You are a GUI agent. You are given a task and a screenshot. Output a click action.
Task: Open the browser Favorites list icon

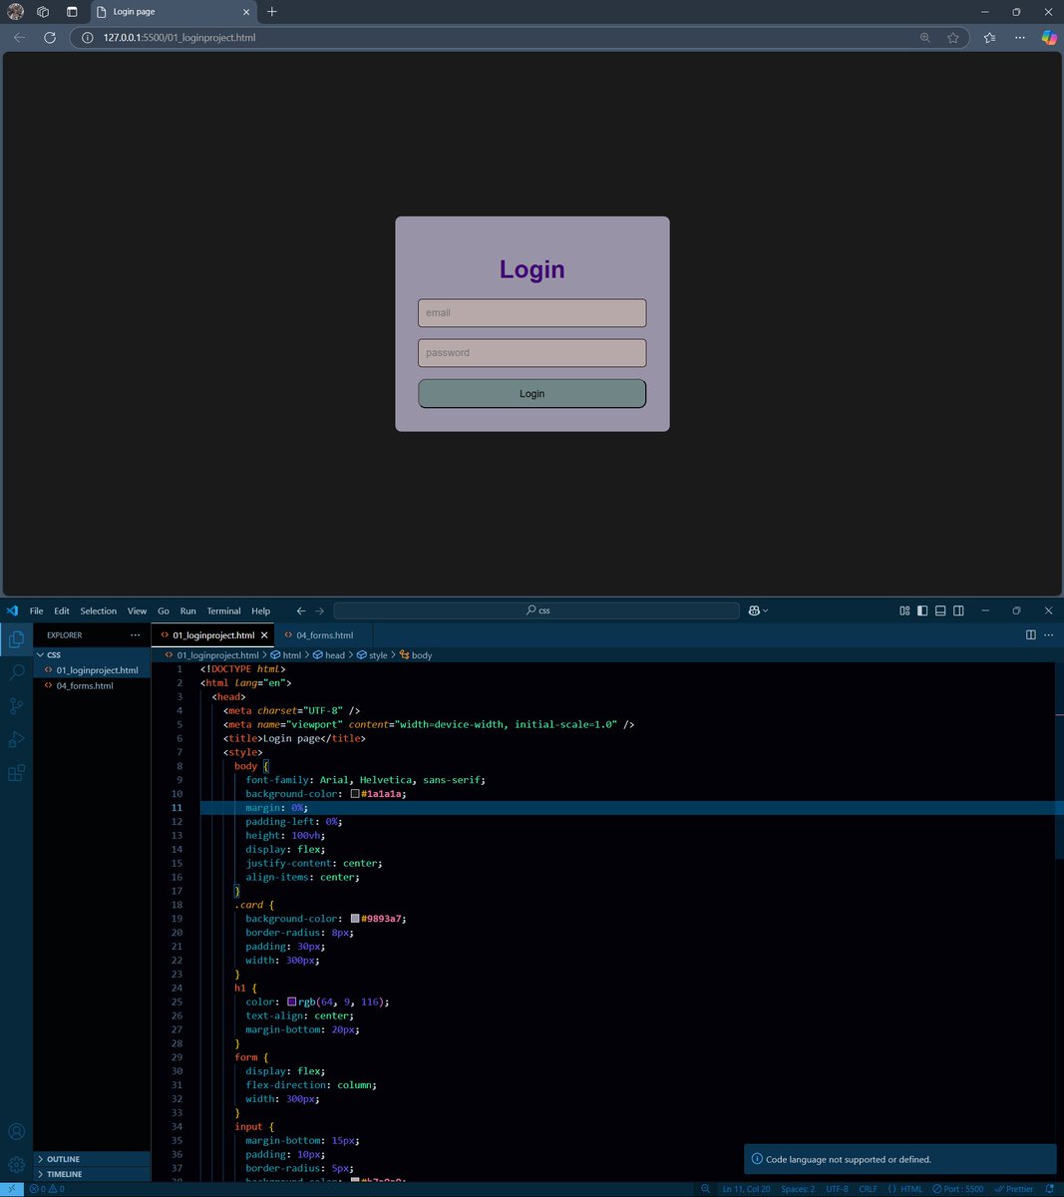989,37
